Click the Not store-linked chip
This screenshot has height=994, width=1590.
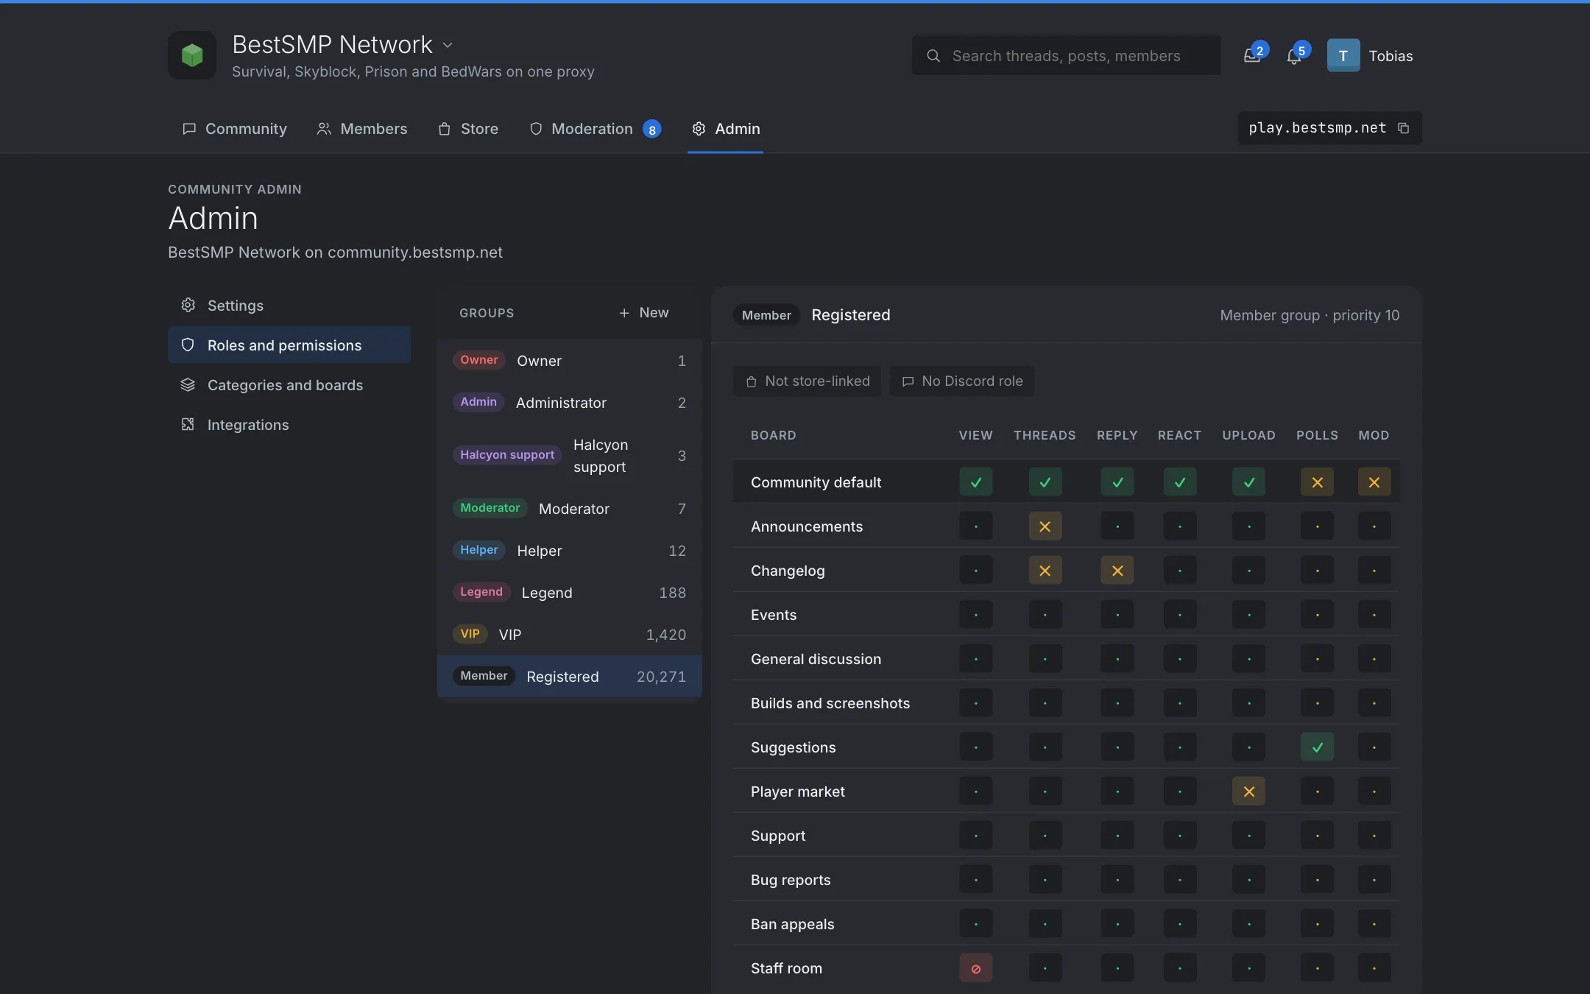[807, 381]
